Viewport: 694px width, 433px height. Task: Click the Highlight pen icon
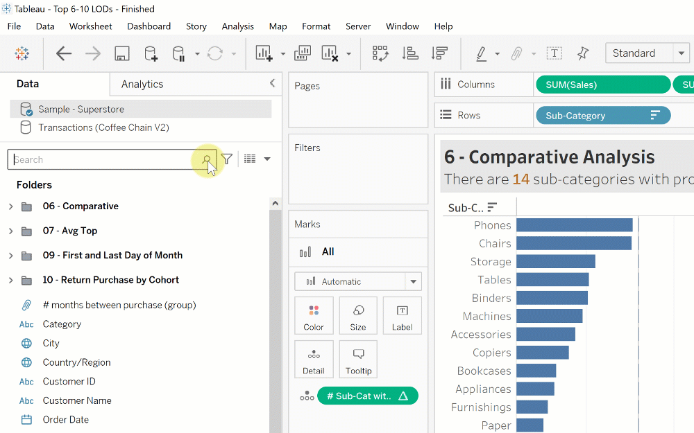[x=481, y=53]
